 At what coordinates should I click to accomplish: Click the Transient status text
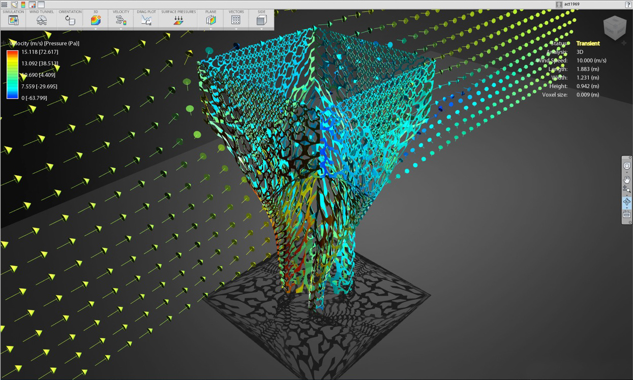tap(588, 44)
